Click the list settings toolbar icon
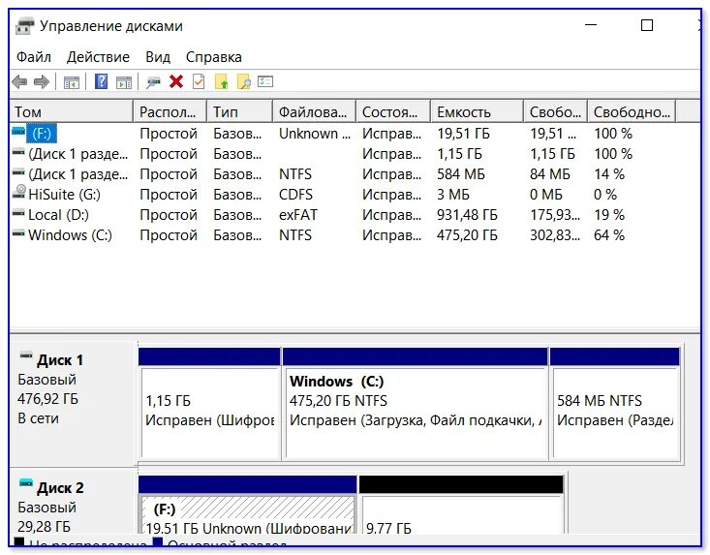Viewport: 710px width, 555px height. point(265,81)
